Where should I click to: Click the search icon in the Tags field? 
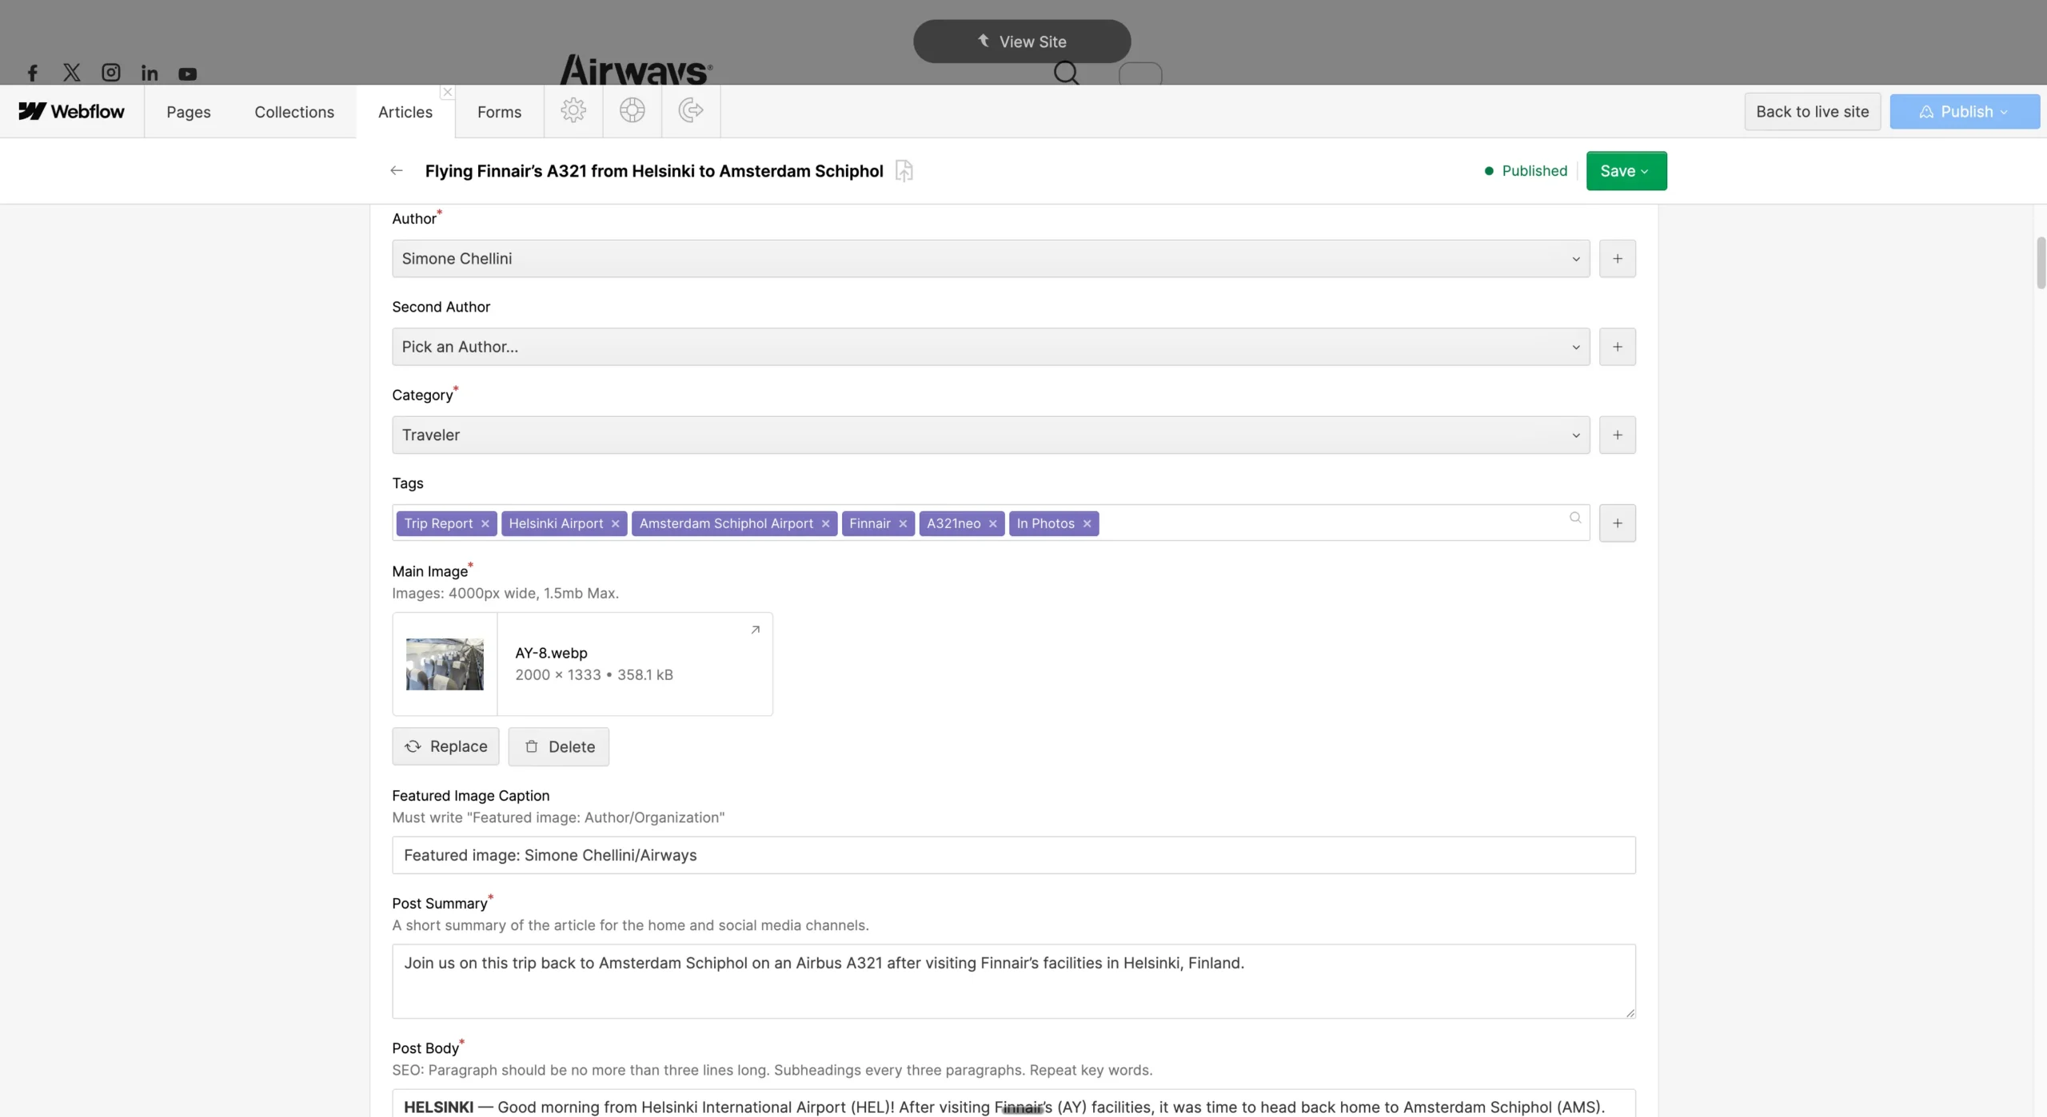pyautogui.click(x=1575, y=518)
